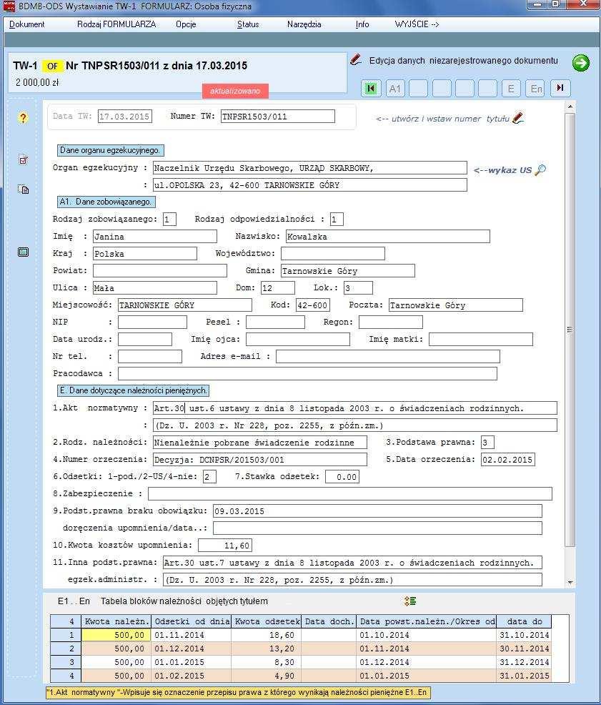Open the Info menu
This screenshot has width=601, height=705.
coord(362,24)
